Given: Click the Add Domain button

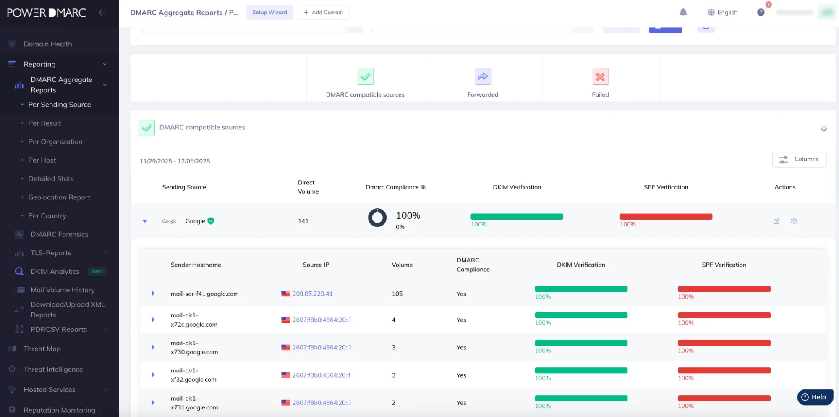Looking at the screenshot, I should tap(323, 12).
